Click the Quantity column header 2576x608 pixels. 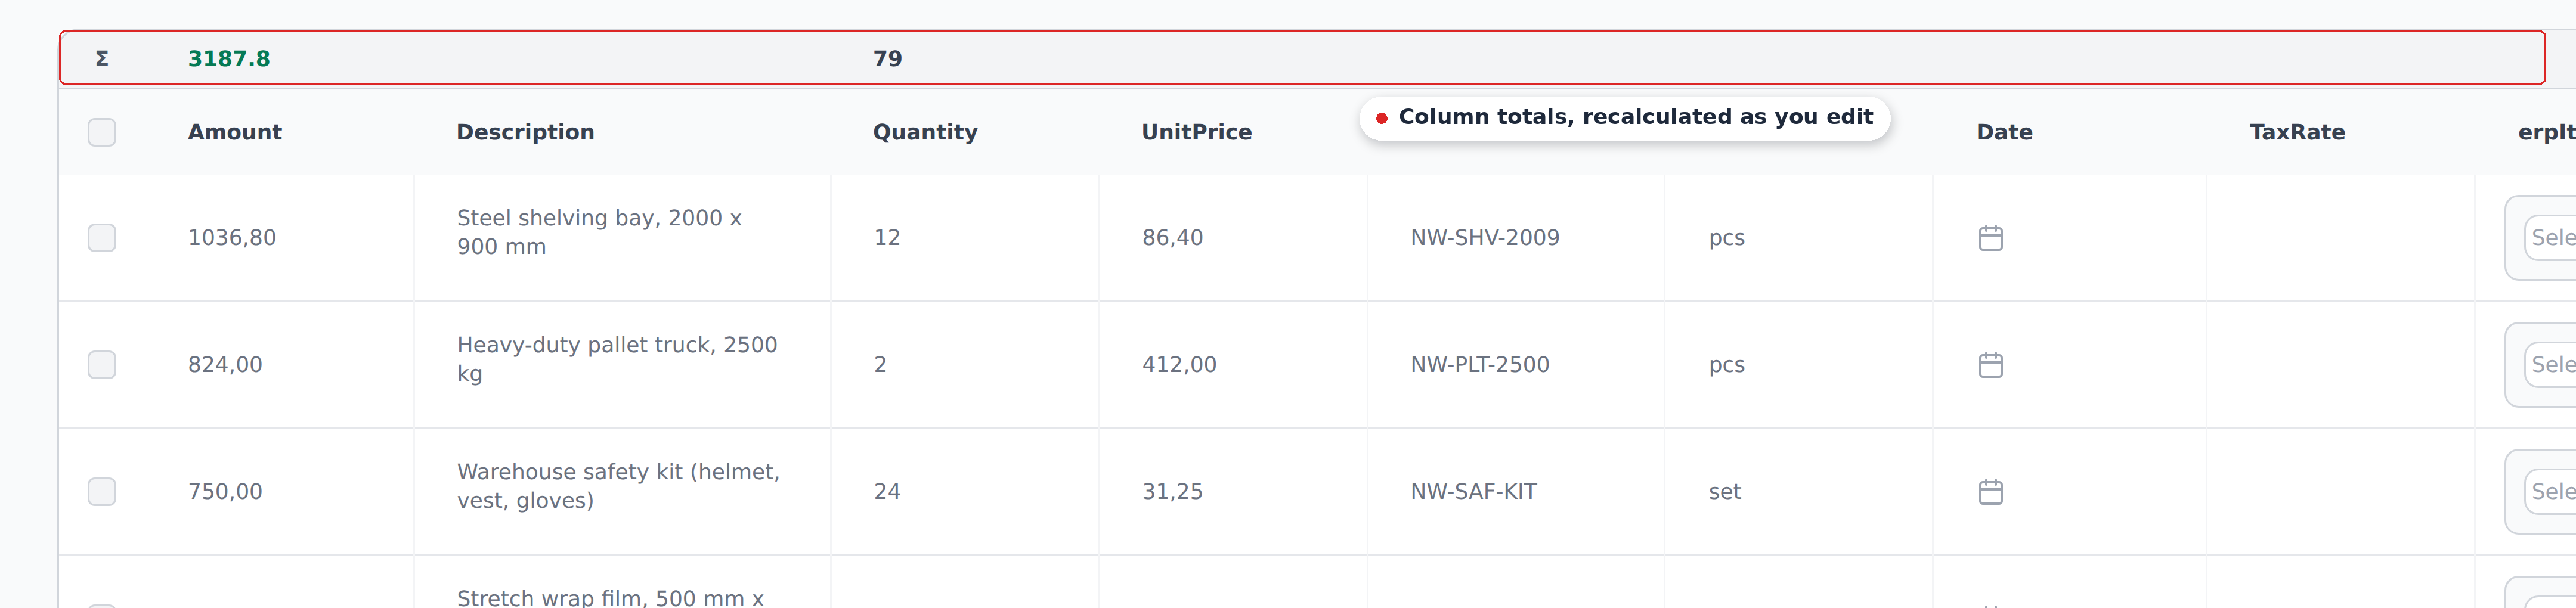click(x=925, y=132)
